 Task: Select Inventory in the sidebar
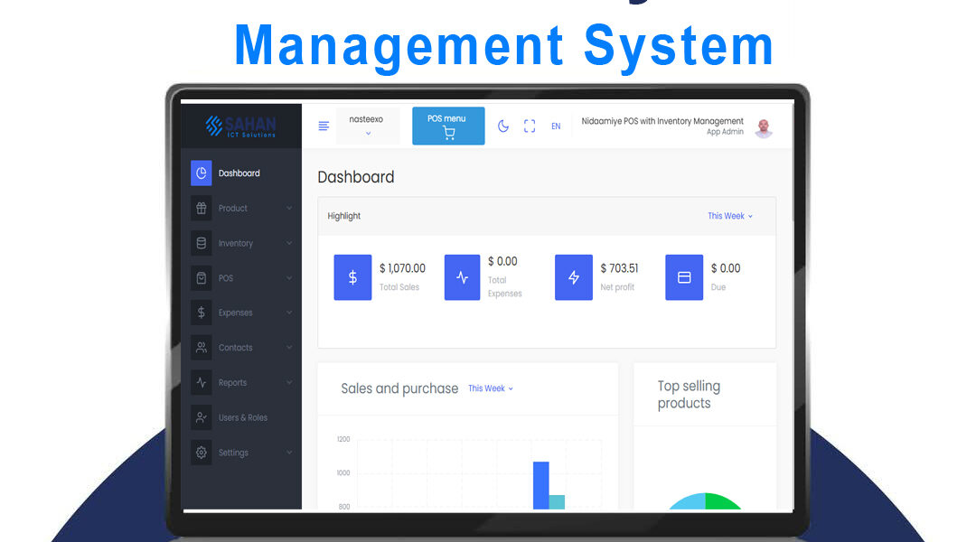pos(235,243)
